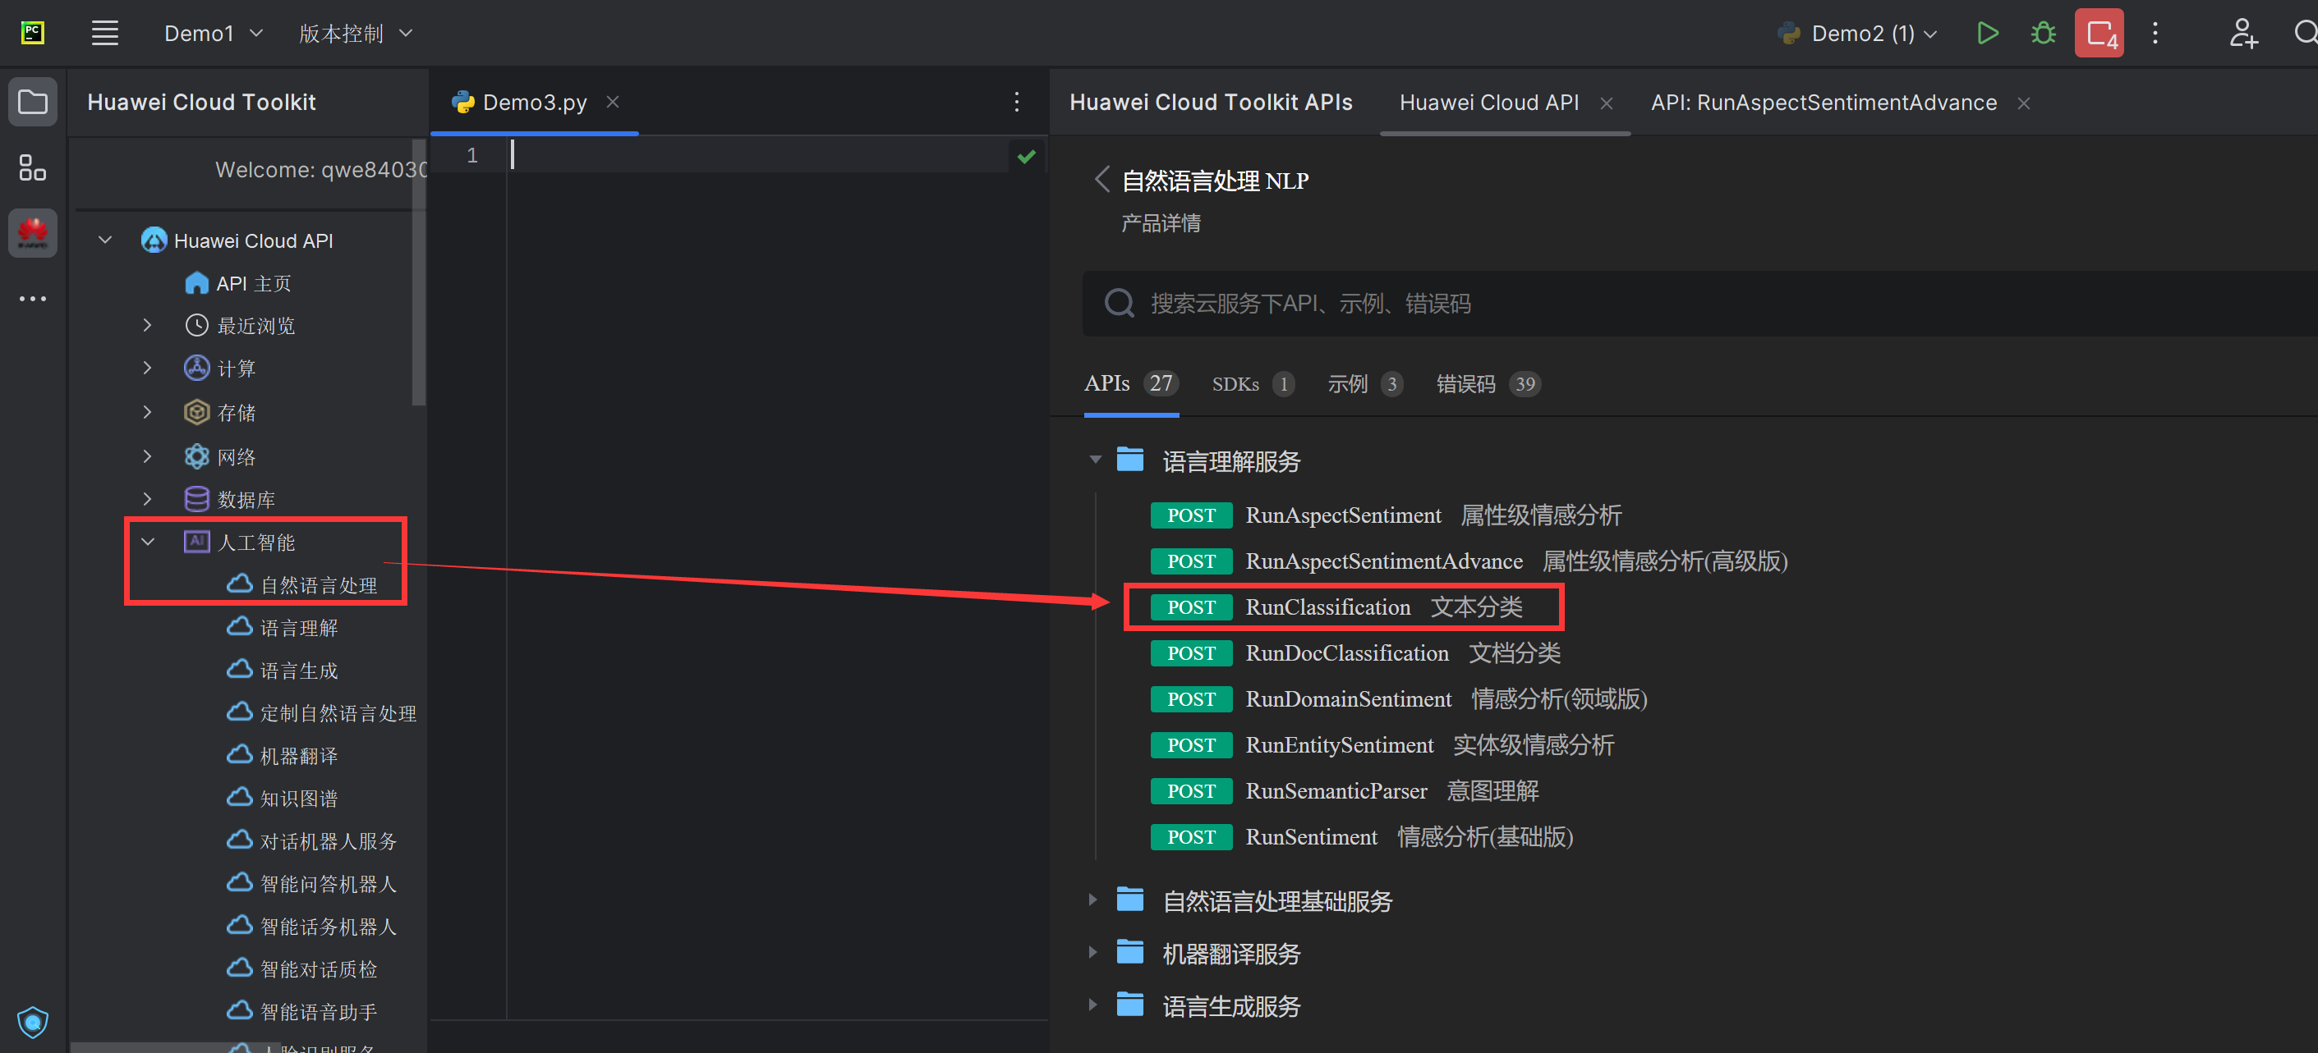Click the Huawei Cloud Toolkit sidebar icon
The width and height of the screenshot is (2318, 1053).
pyautogui.click(x=32, y=233)
